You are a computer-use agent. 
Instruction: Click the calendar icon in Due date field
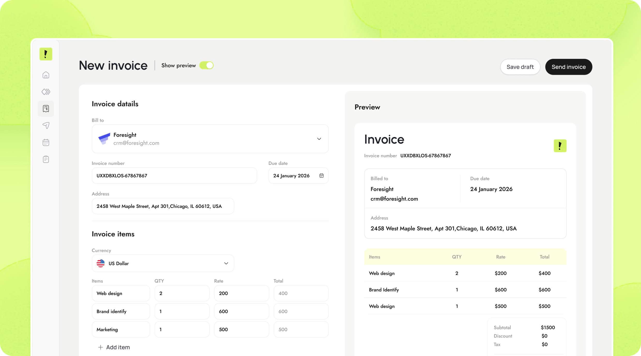coord(321,176)
